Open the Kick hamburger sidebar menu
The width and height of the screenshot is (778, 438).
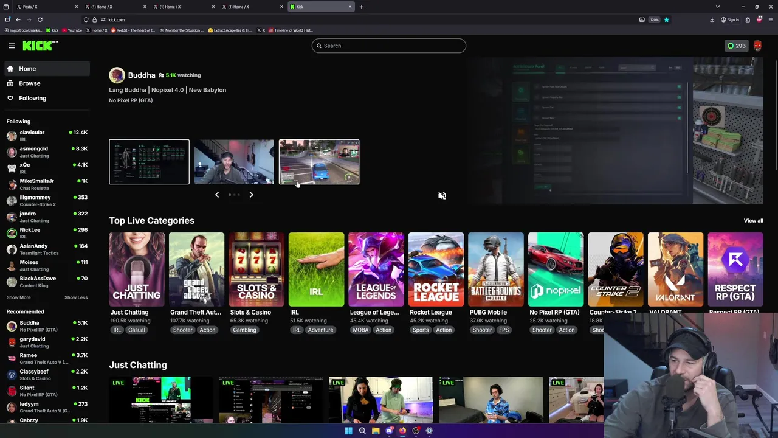click(12, 46)
